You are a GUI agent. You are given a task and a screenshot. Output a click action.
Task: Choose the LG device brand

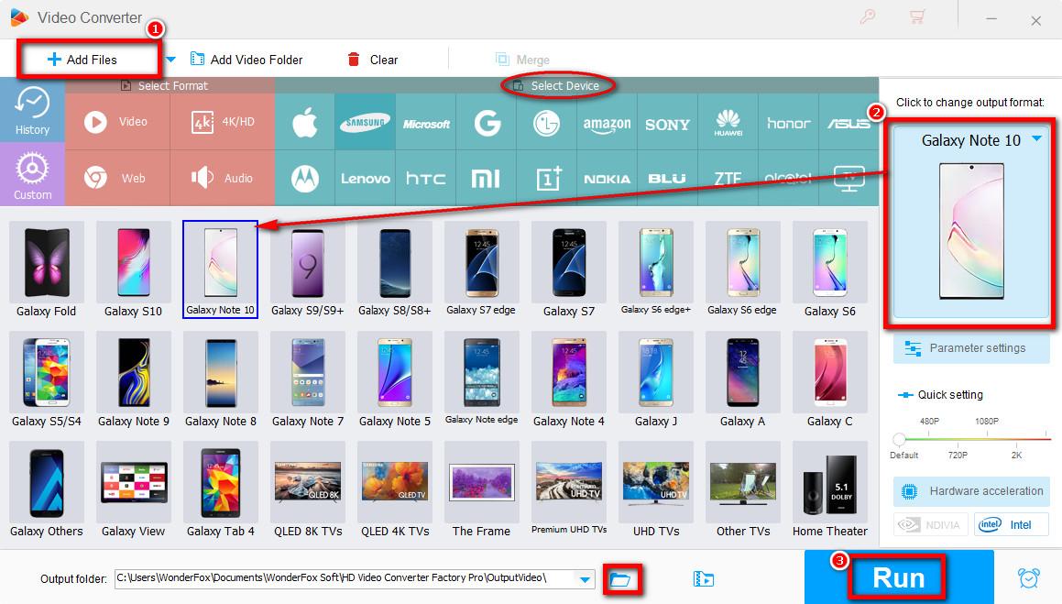click(547, 123)
